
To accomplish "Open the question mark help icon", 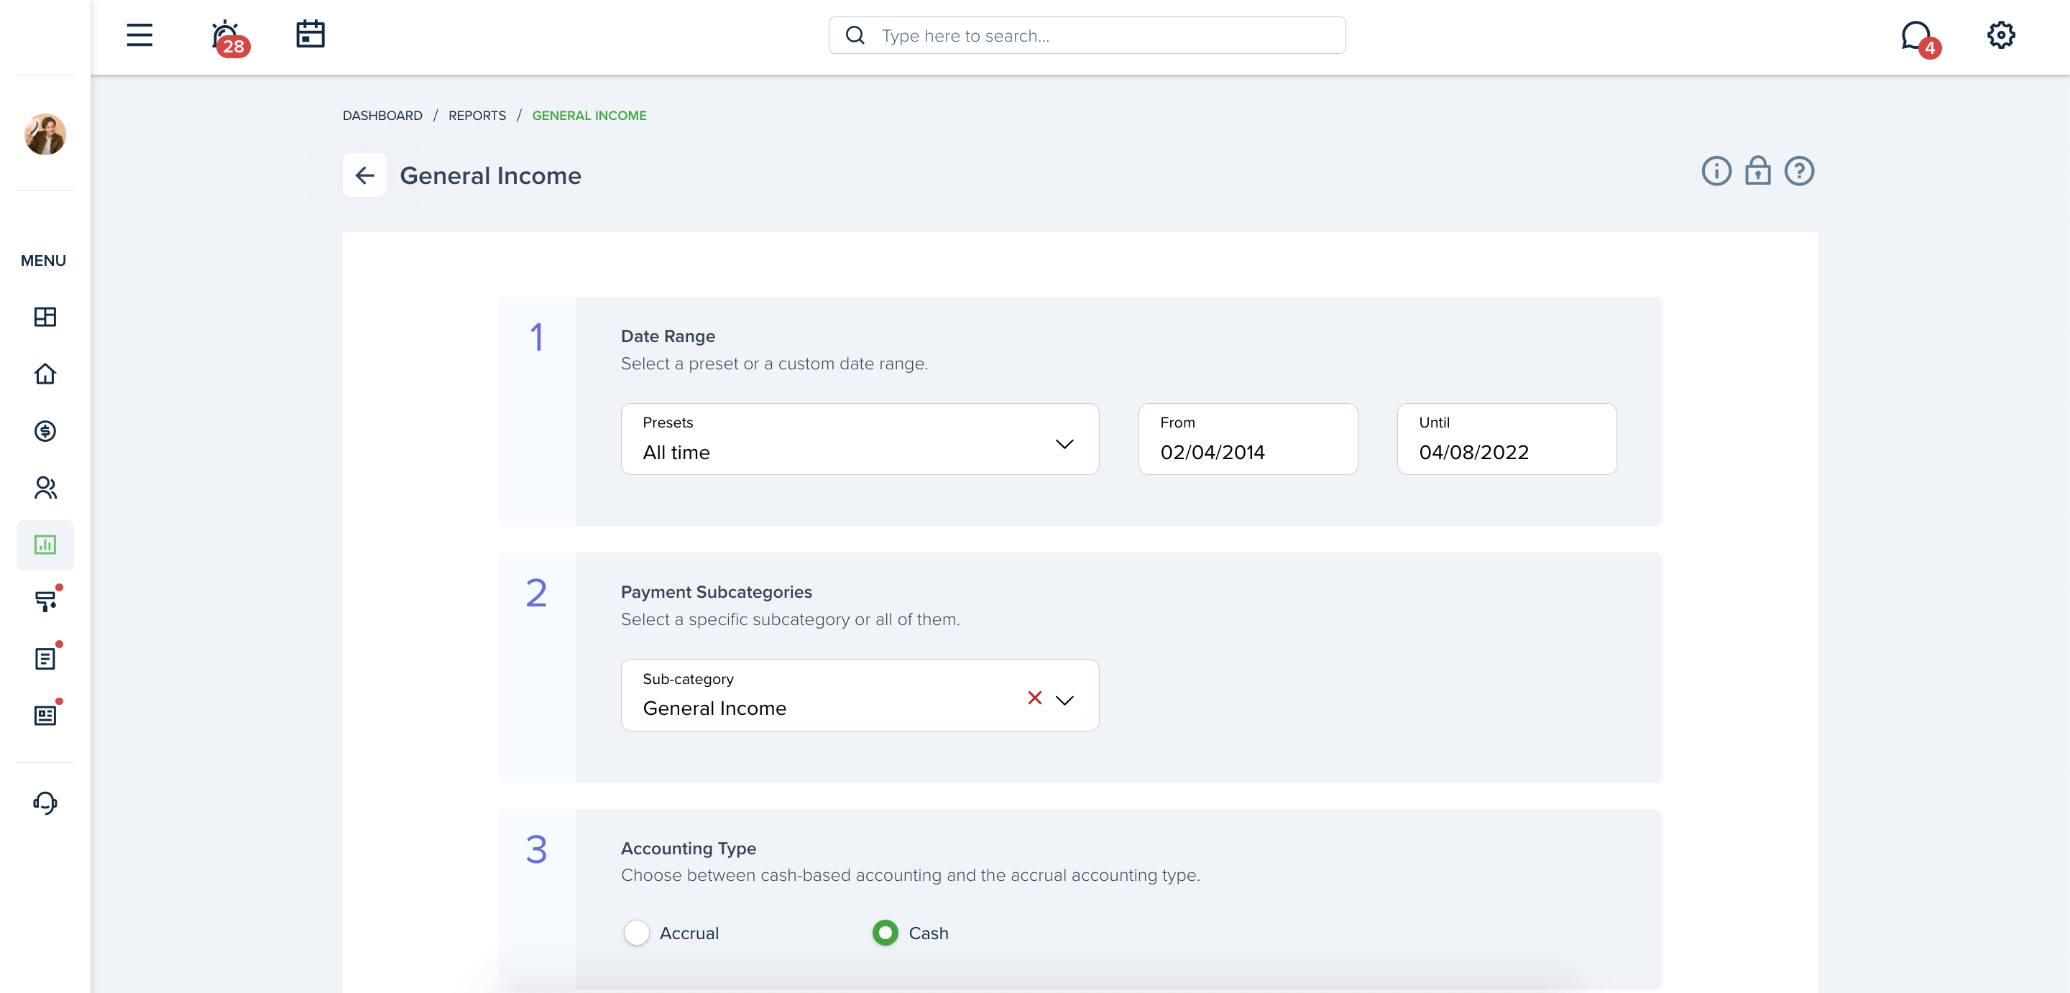I will [x=1799, y=171].
